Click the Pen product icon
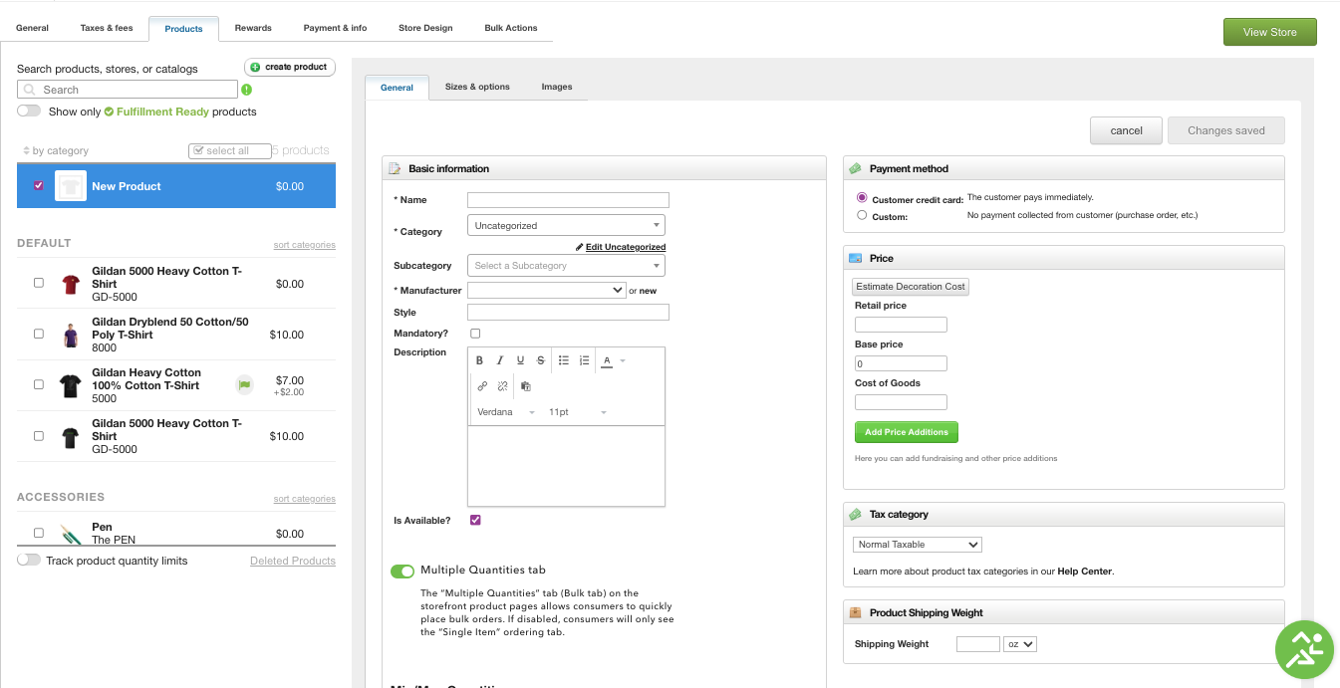This screenshot has height=688, width=1340. pyautogui.click(x=70, y=535)
